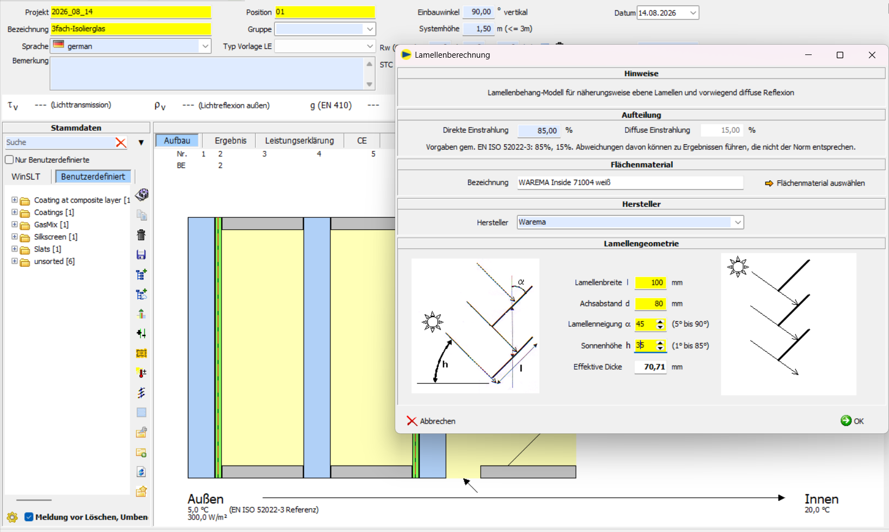The image size is (889, 532).
Task: Click the Achsabstand value field
Action: tap(651, 304)
